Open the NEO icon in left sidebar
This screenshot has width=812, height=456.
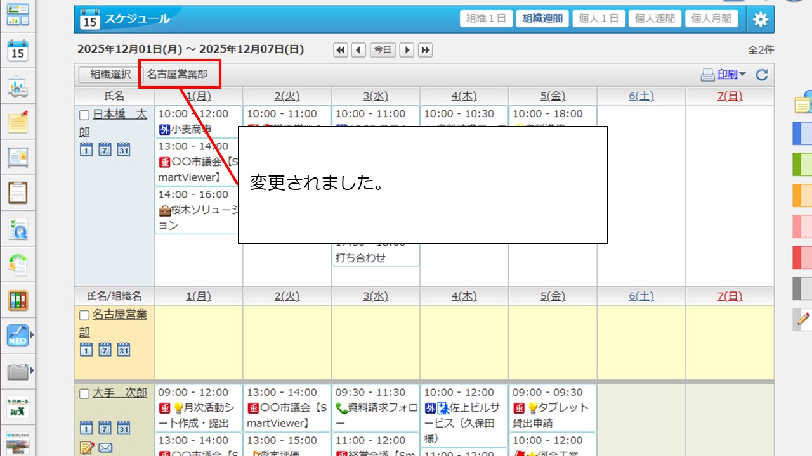click(x=18, y=336)
